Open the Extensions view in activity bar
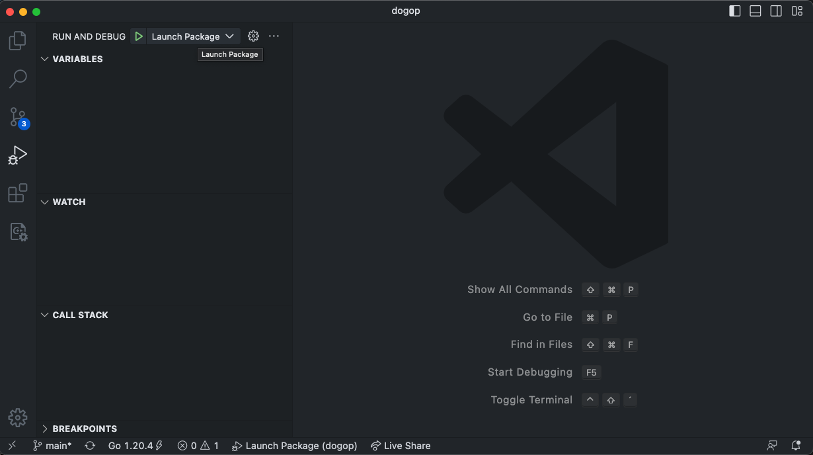Screen dimensions: 813x455 (18, 193)
